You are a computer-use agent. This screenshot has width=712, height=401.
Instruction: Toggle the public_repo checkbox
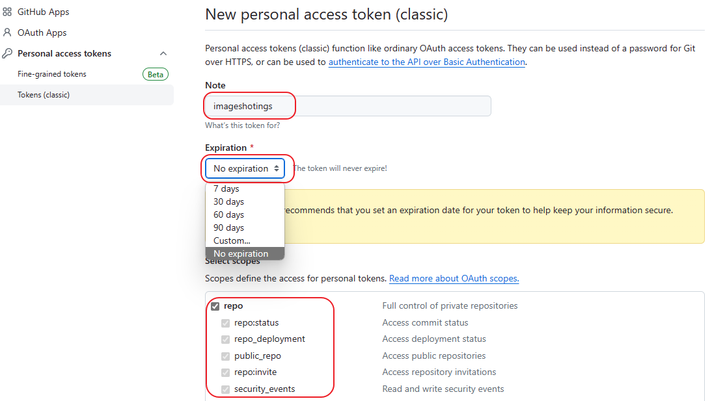coord(226,356)
